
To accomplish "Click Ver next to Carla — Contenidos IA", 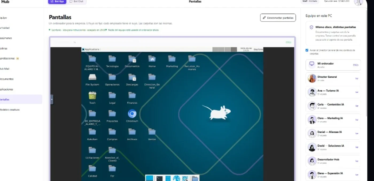I will (357, 106).
